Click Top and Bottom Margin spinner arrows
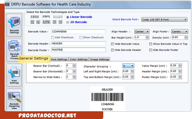This screenshot has height=119, width=192. pyautogui.click(x=132, y=77)
